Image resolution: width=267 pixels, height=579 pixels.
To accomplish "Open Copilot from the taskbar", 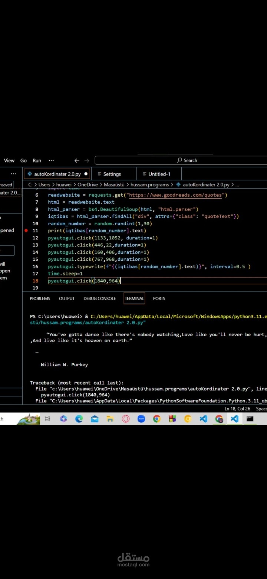I will click(63, 419).
